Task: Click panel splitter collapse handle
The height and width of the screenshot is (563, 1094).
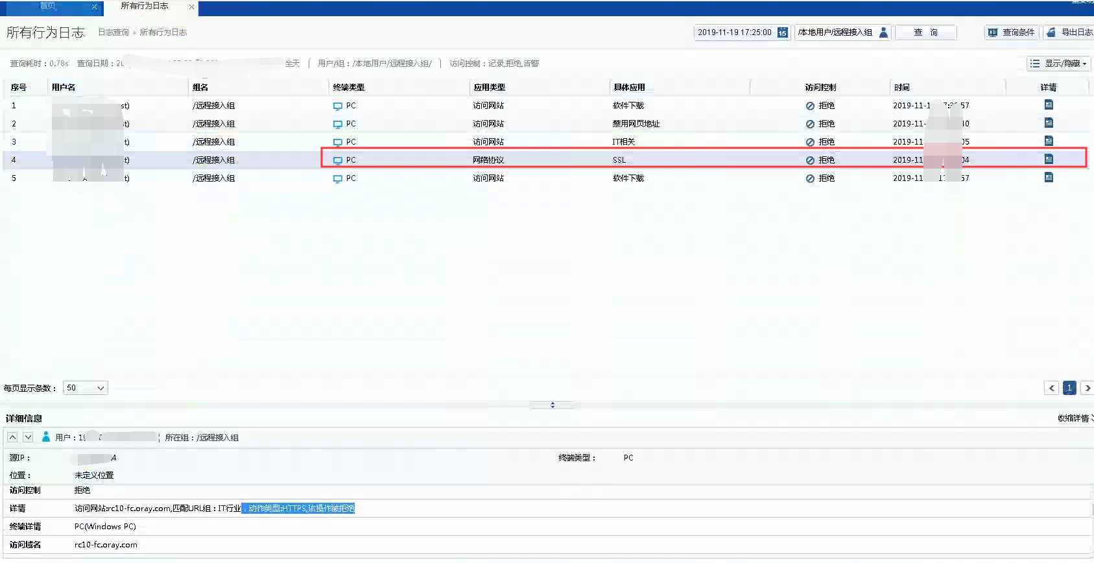Action: pos(553,405)
